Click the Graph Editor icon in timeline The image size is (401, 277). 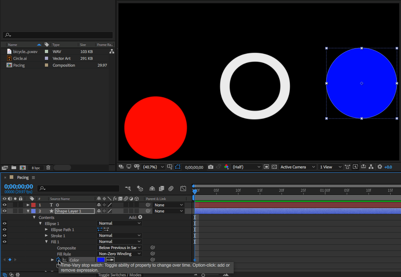[x=183, y=188]
